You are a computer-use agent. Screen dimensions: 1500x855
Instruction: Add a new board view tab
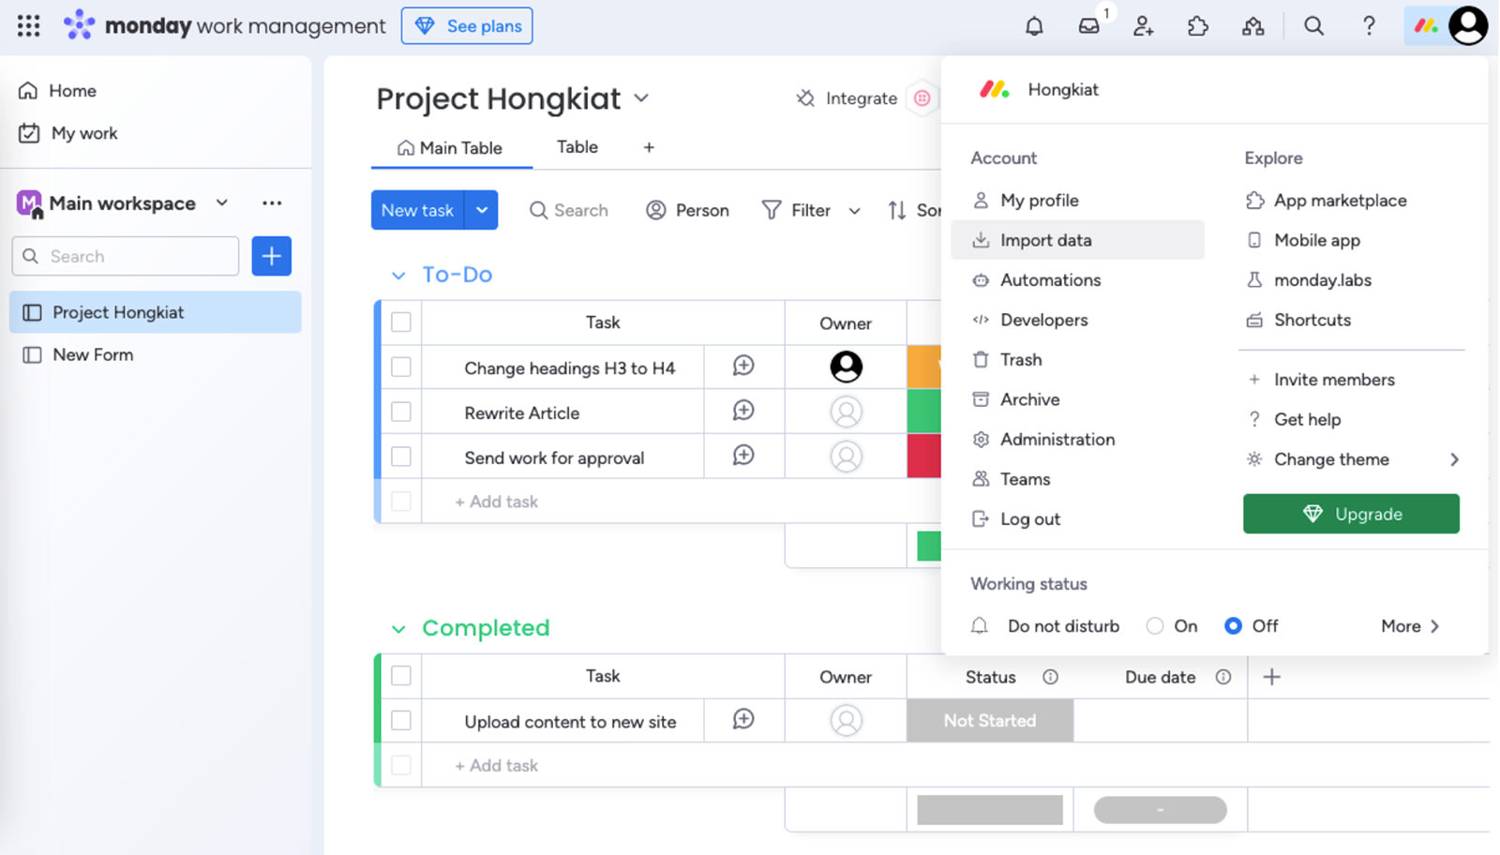649,147
